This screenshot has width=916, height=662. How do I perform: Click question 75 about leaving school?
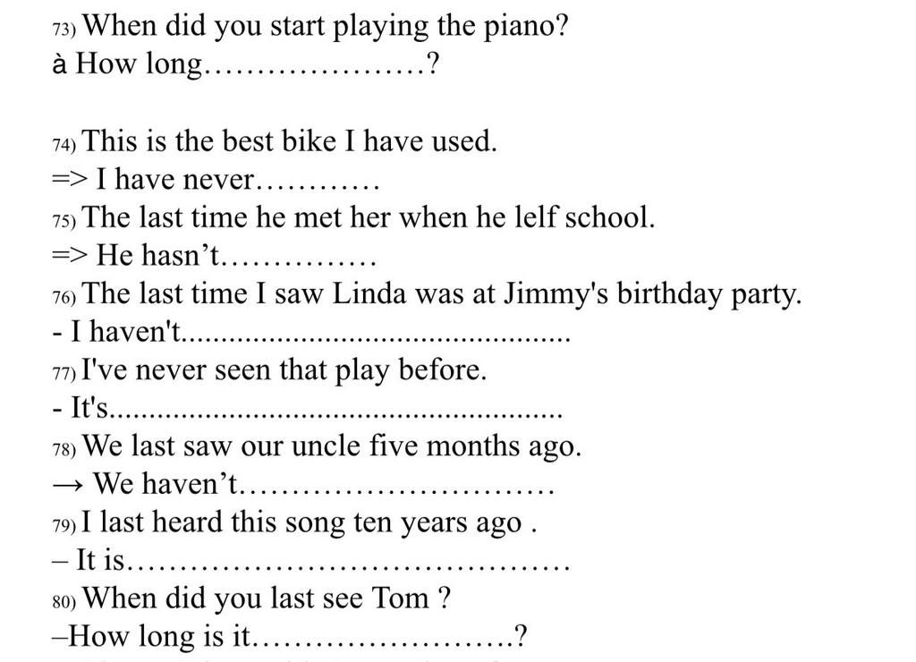tap(369, 217)
